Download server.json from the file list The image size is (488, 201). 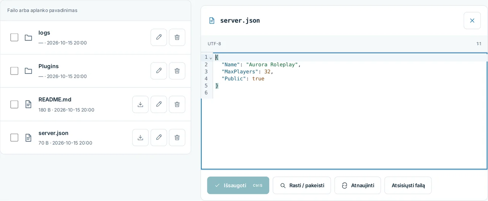[140, 137]
